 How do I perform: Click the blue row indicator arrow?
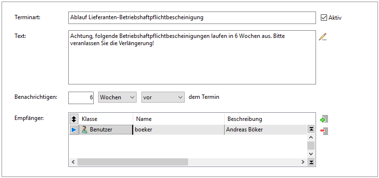[74, 130]
